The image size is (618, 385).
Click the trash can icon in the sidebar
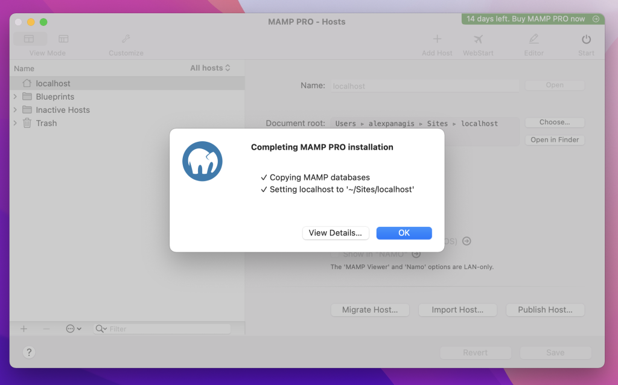27,123
